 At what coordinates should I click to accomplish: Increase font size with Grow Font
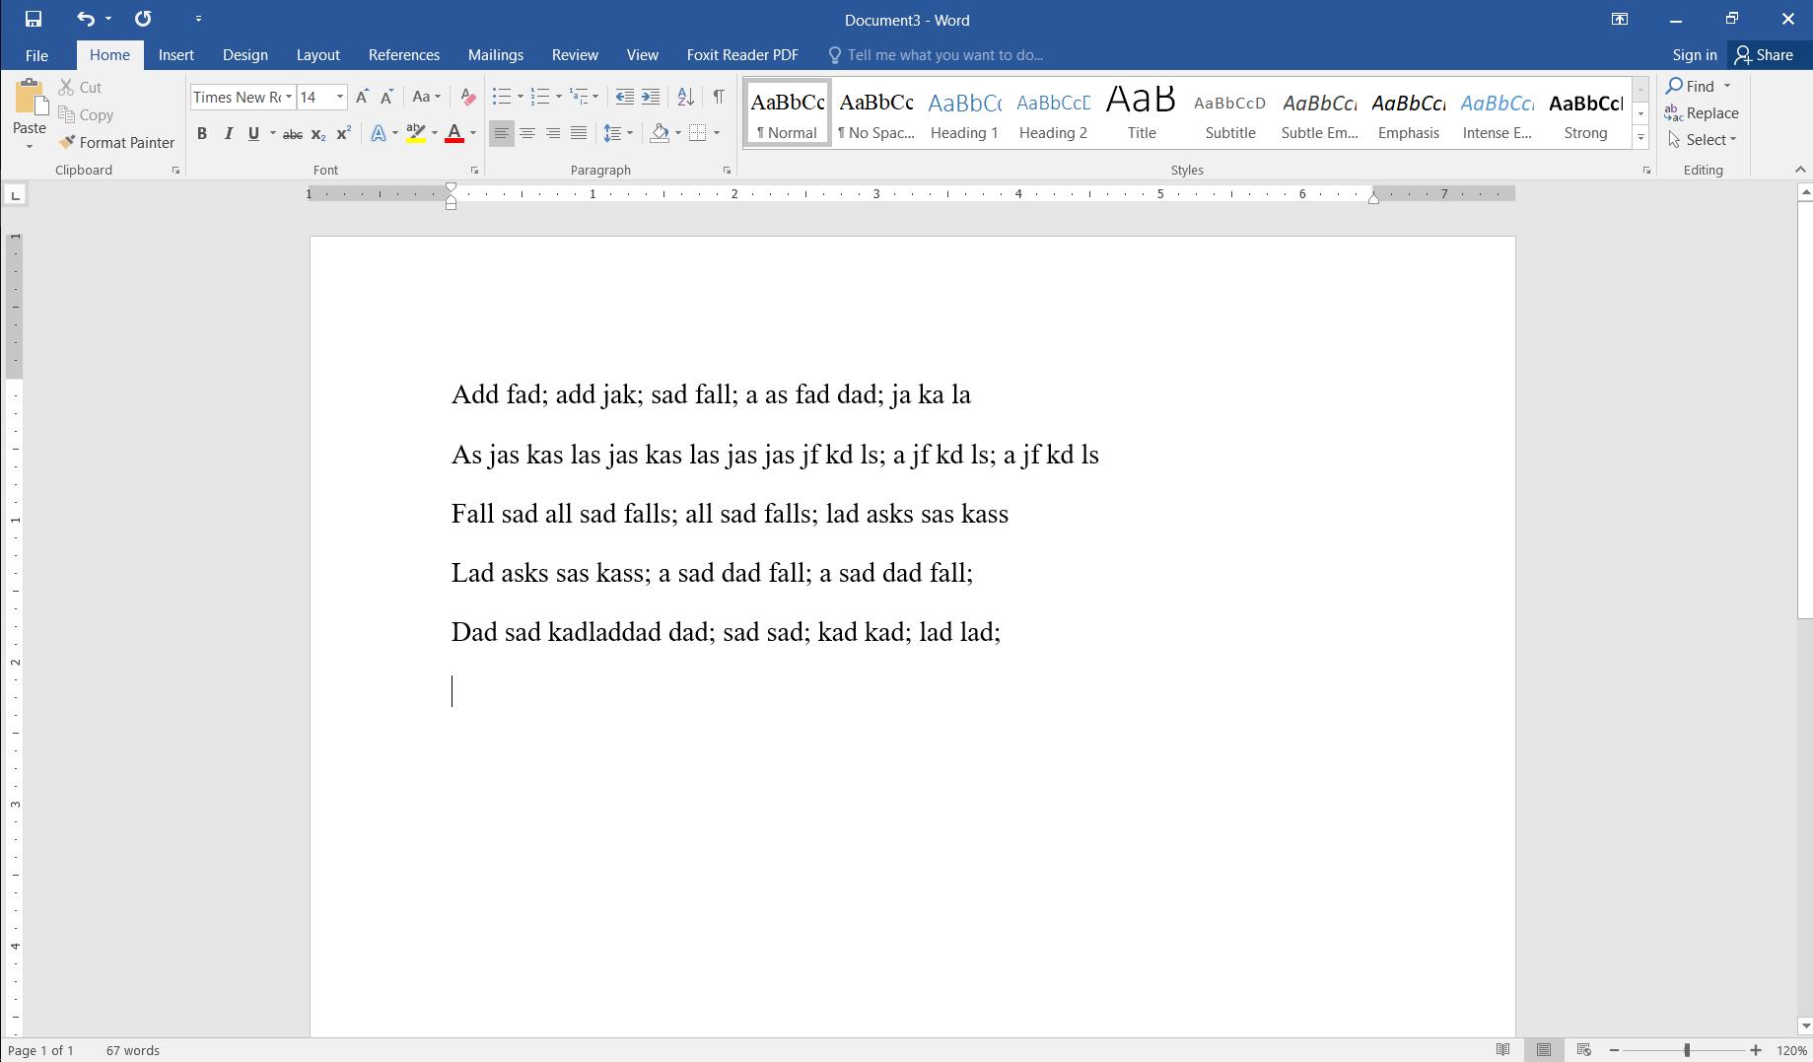click(362, 97)
